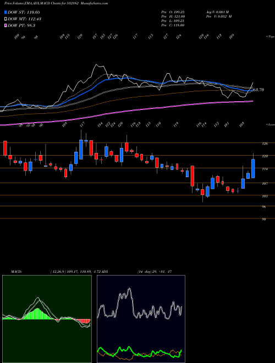Click the 107 price axis label
The height and width of the screenshot is (363, 275).
[x=265, y=184]
